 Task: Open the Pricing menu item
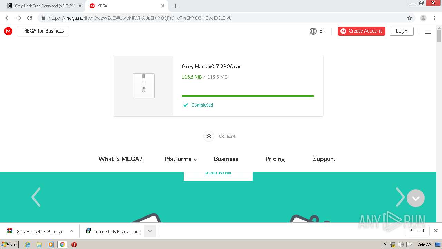tap(275, 159)
